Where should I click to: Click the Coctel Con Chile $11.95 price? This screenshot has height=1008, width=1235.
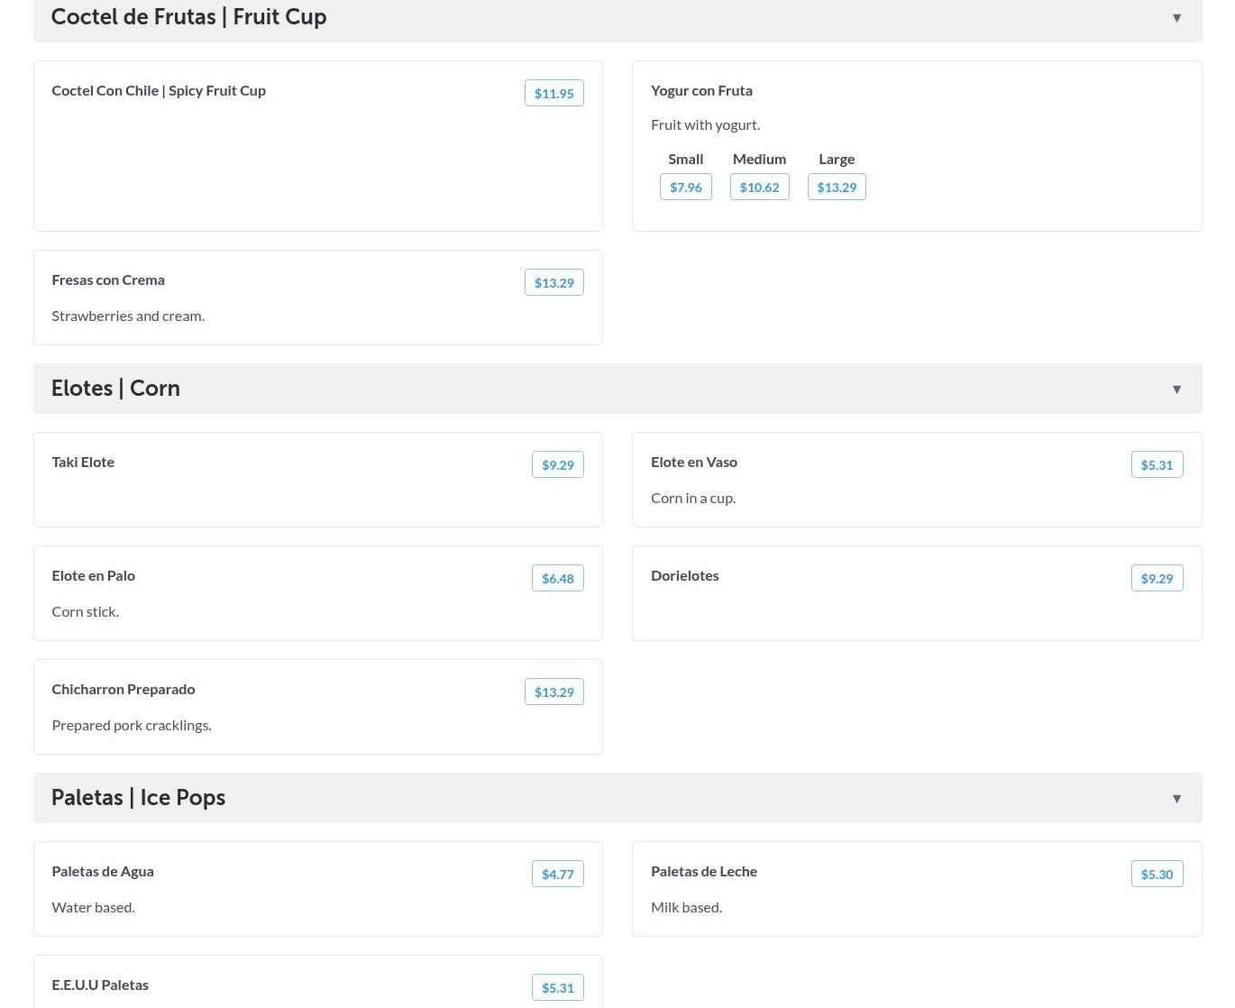[553, 94]
